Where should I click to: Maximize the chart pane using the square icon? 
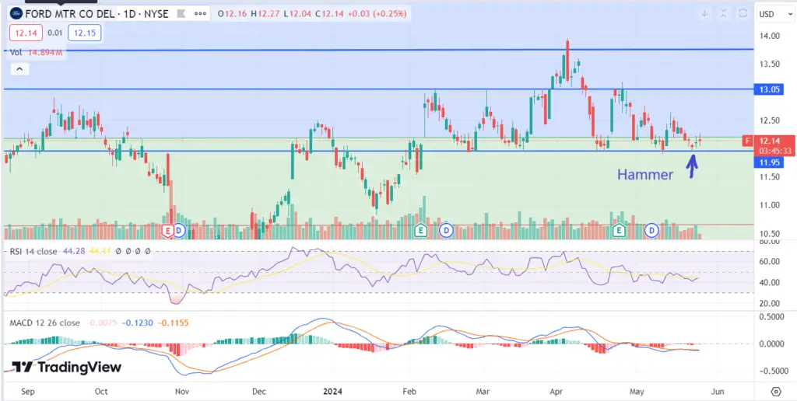pyautogui.click(x=743, y=14)
